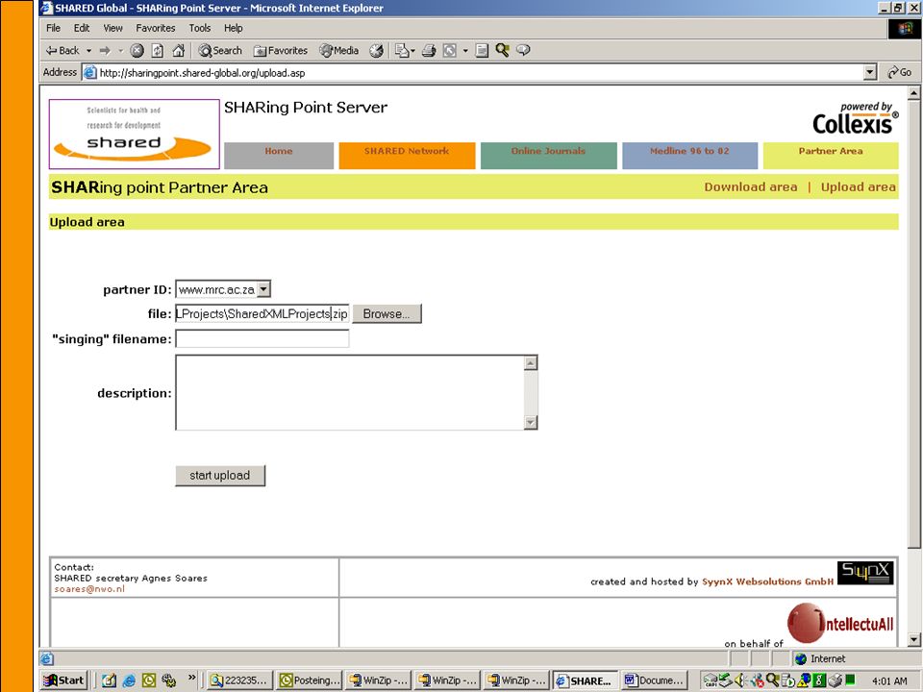This screenshot has width=923, height=692.
Task: Click the Collexis logo
Action: tap(856, 118)
